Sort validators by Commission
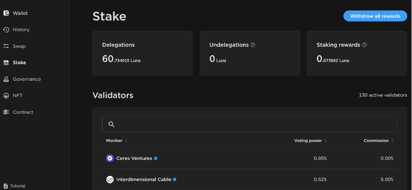Screen dimensions: 412x190 pos(379,141)
